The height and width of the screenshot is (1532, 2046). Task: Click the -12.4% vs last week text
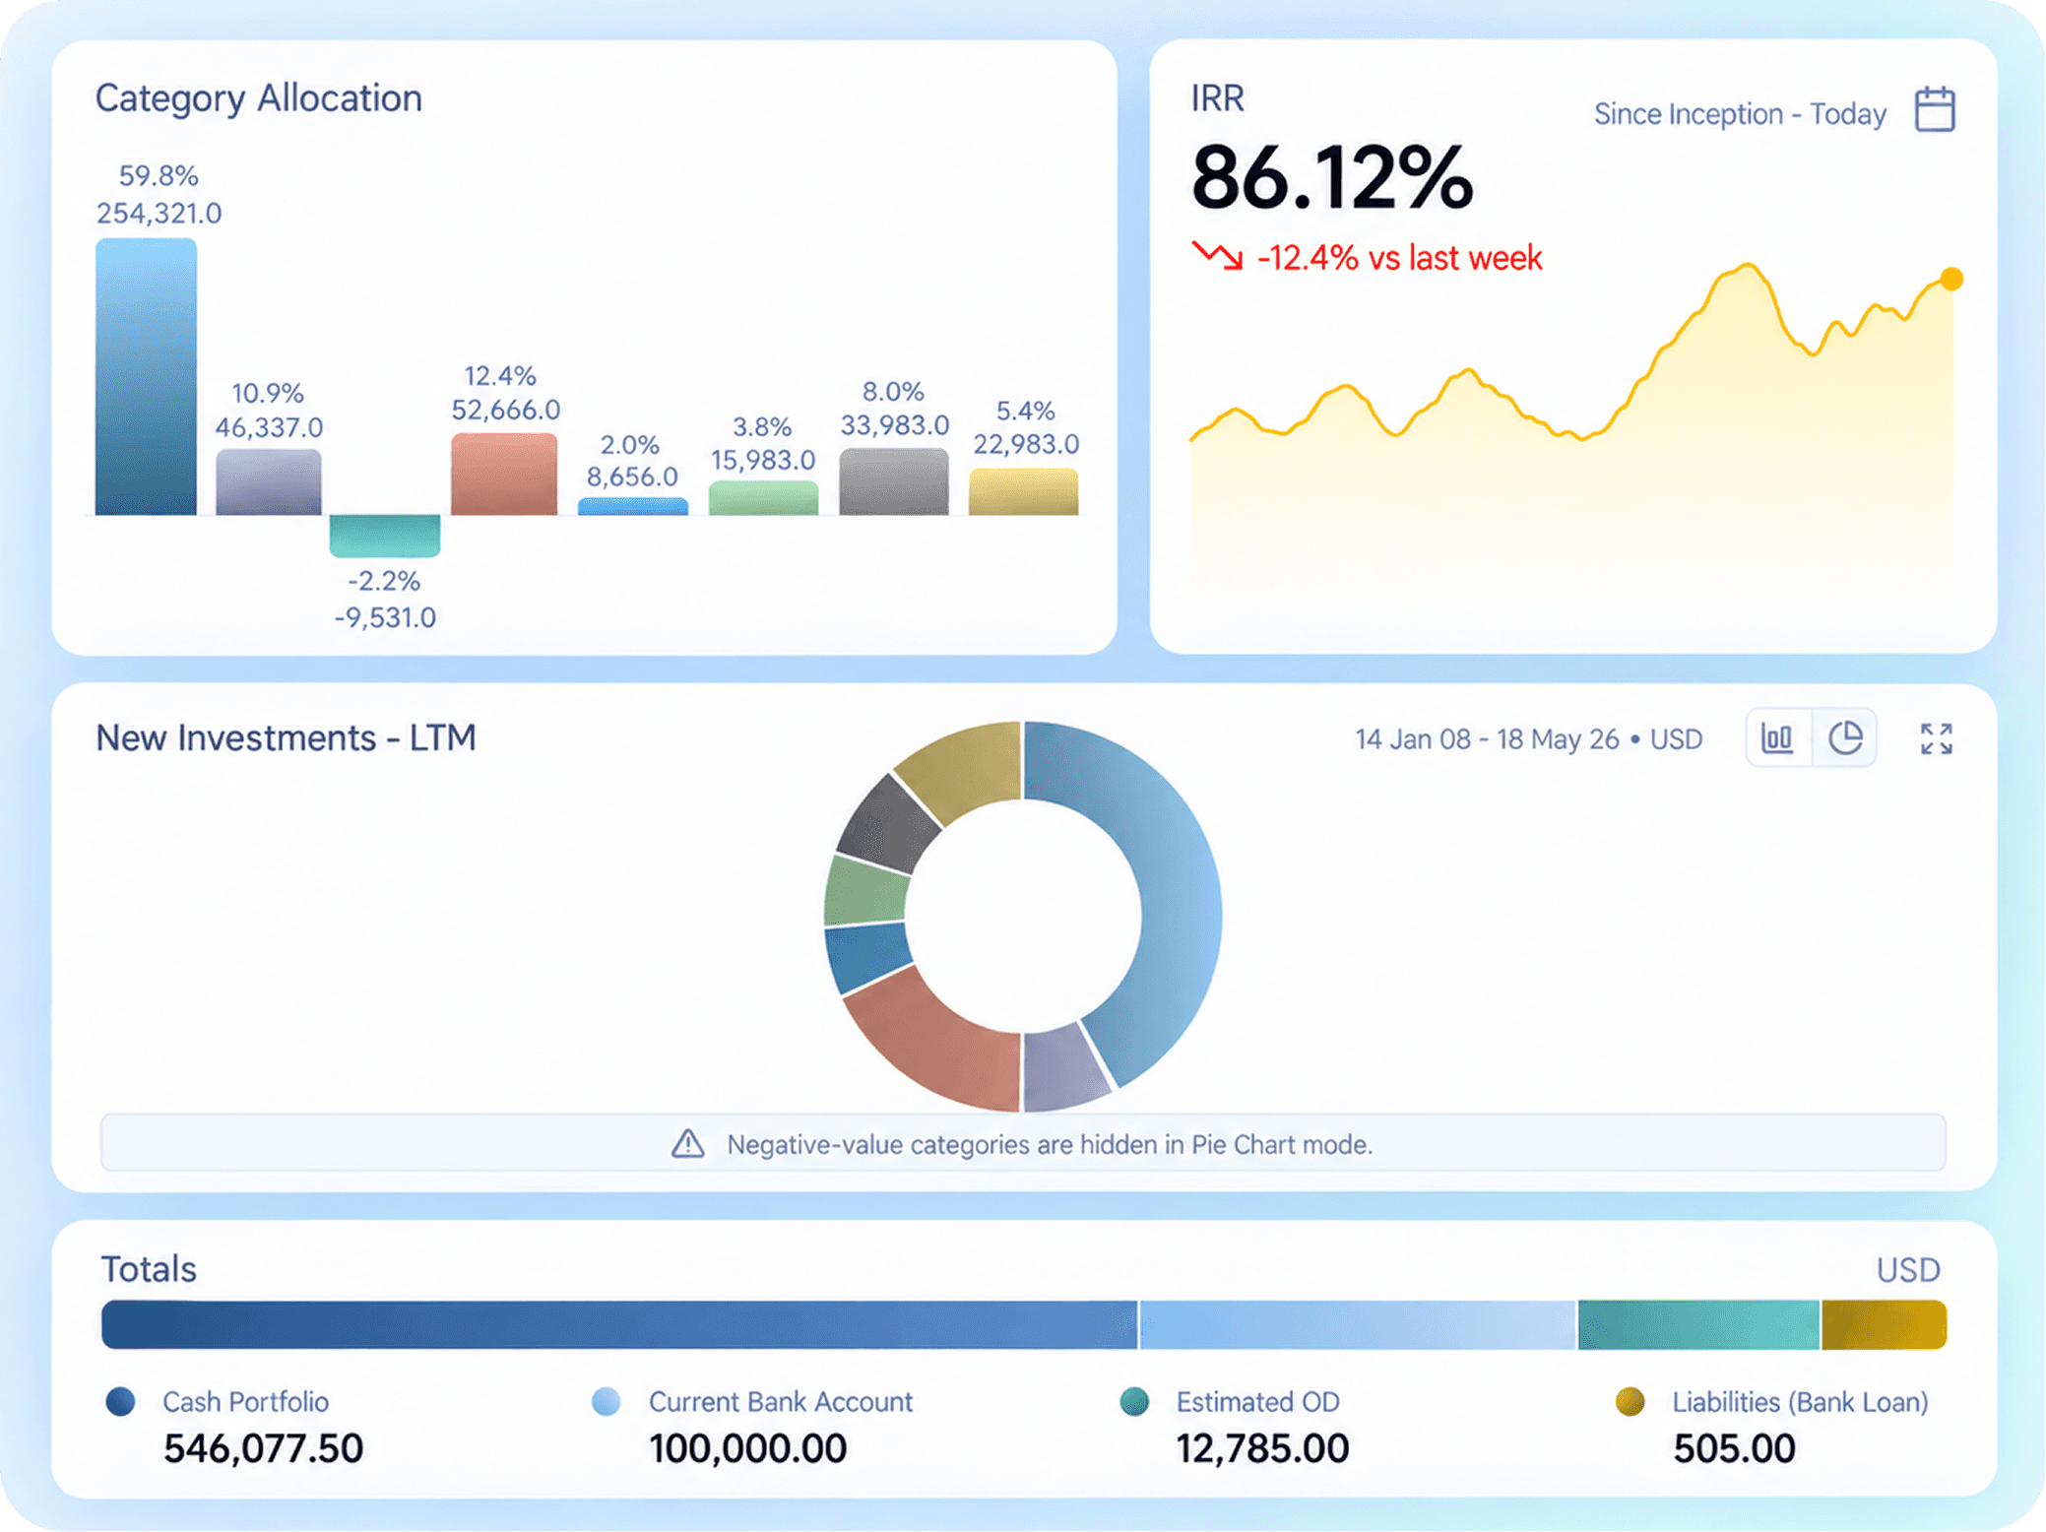tap(1399, 258)
